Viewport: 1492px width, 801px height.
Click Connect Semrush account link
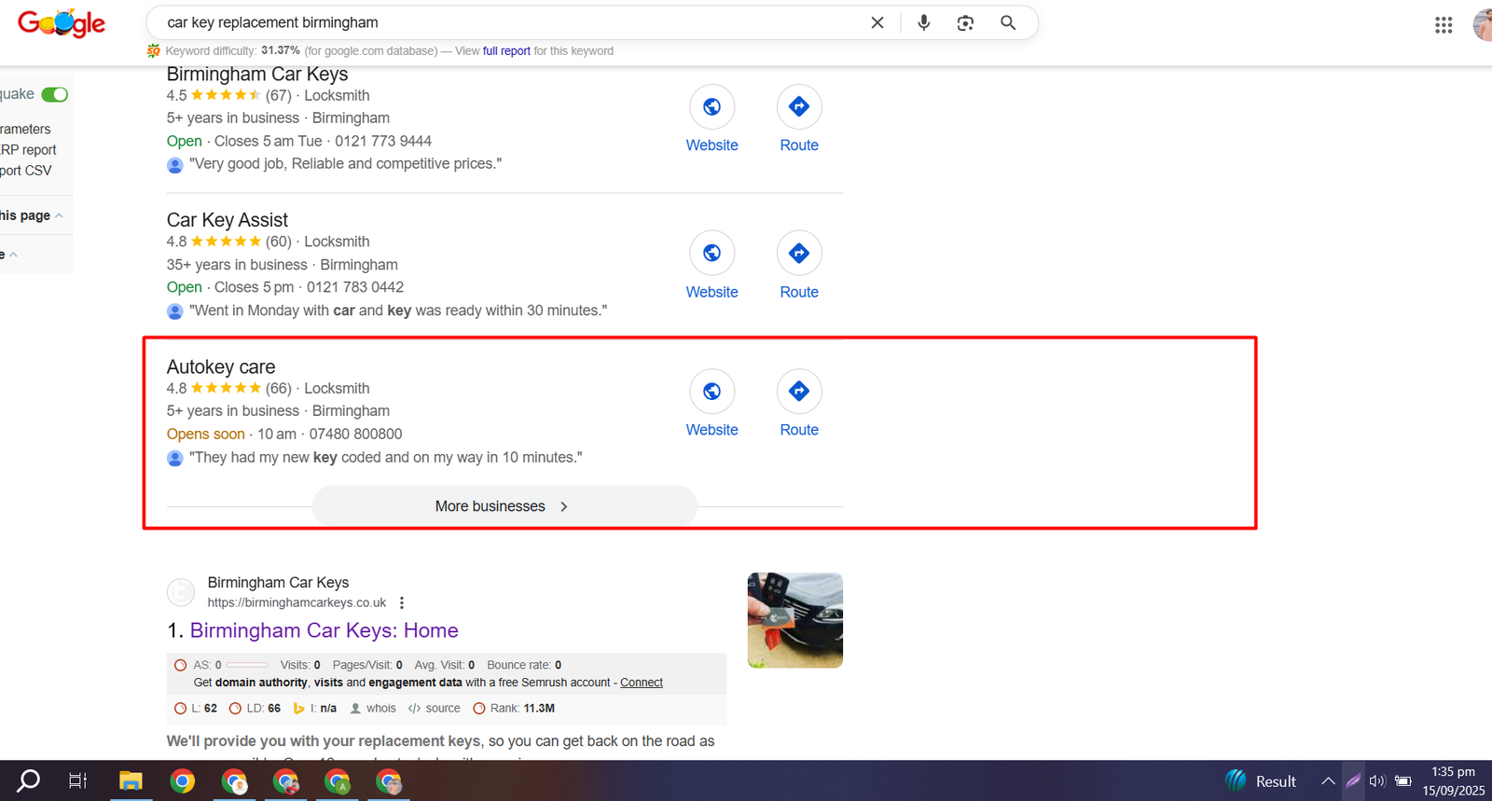click(x=642, y=683)
